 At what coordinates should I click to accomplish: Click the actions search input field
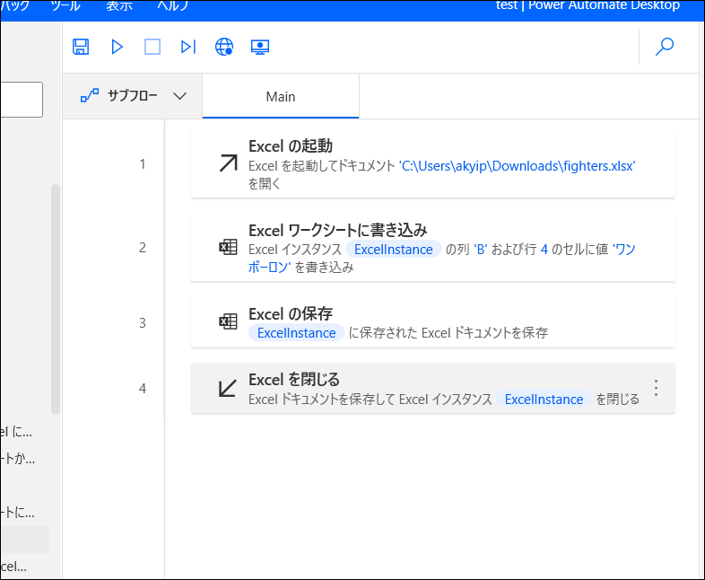point(22,100)
